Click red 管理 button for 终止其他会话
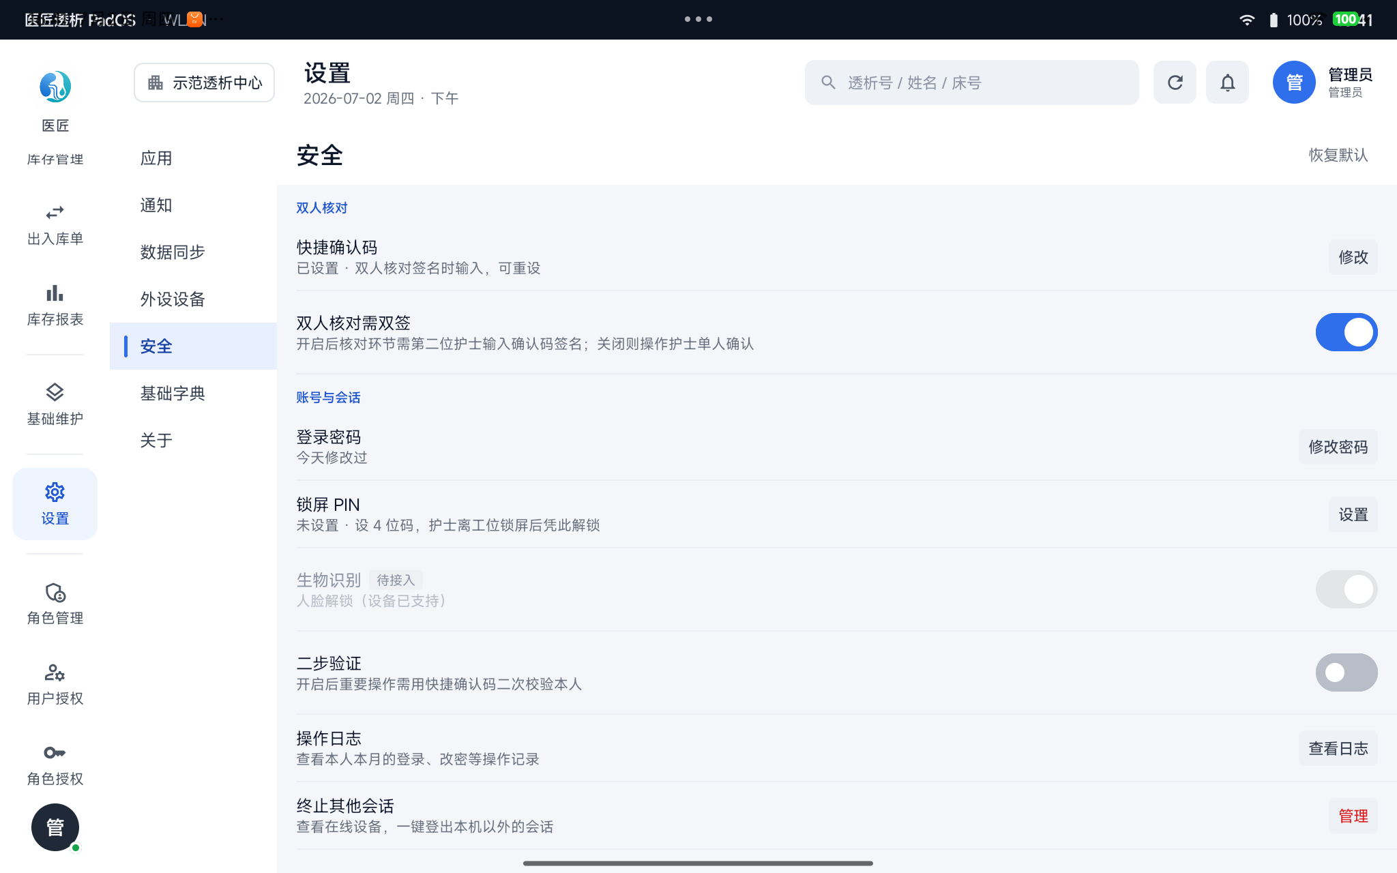Image resolution: width=1397 pixels, height=873 pixels. click(x=1353, y=816)
